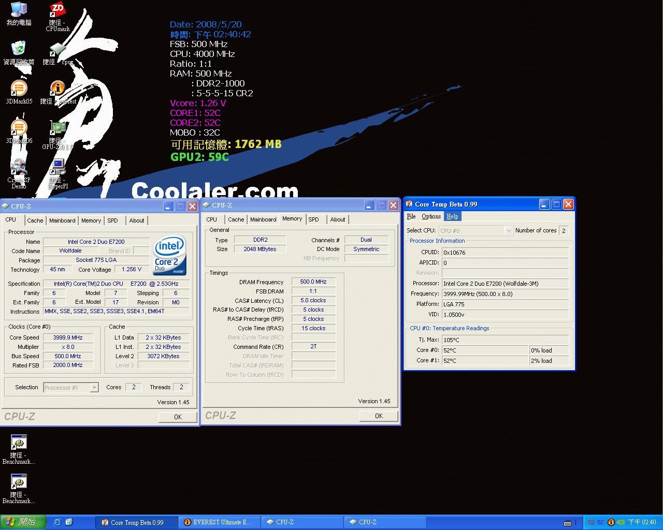Open the Select CPU dropdown in Core Temp
Viewport: 663px width, 530px height.
click(x=475, y=230)
